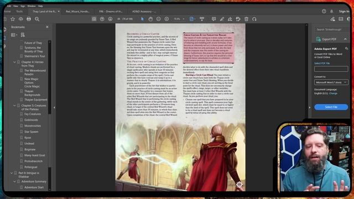Go to the previous page with the up arrow
Screen dimensions: 354x199
(102, 19)
